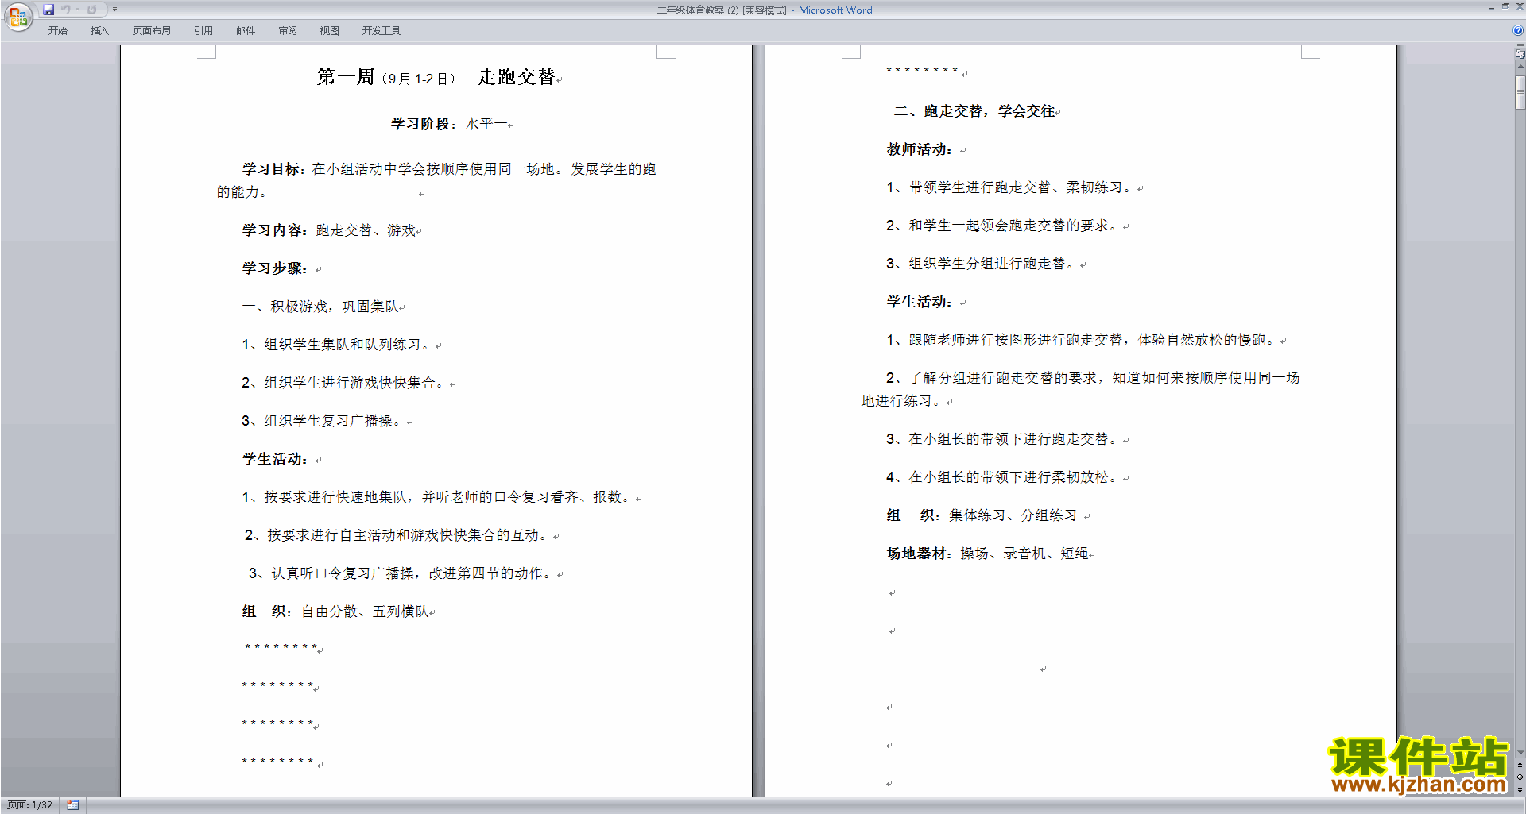Click the vertical scrollbar up arrow
The image size is (1526, 814).
pyautogui.click(x=1520, y=68)
